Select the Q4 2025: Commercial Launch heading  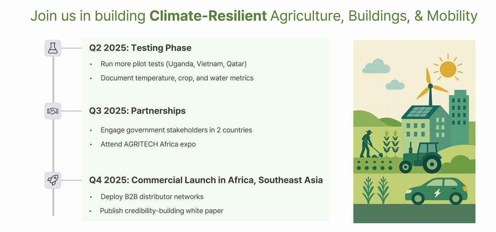(x=205, y=180)
